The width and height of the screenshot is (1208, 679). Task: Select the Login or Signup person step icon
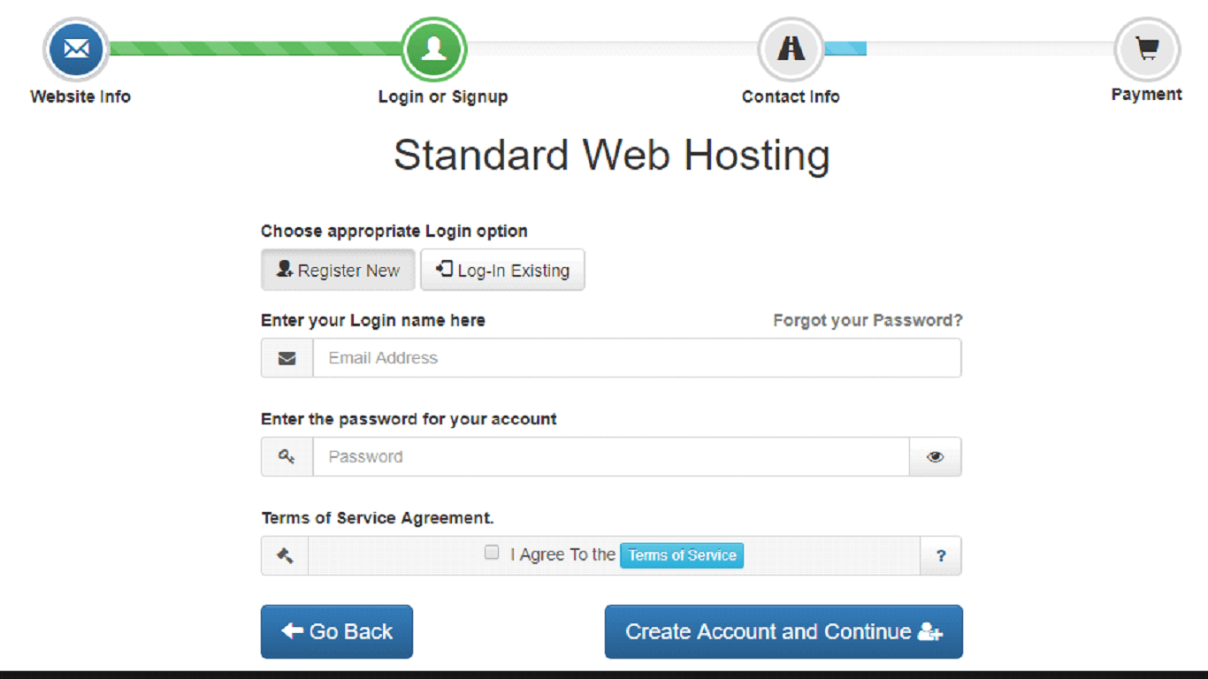click(433, 50)
